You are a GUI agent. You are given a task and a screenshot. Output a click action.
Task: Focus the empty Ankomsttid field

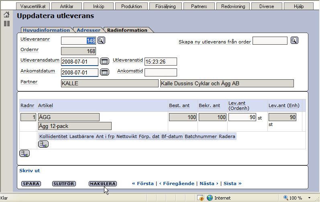click(161, 72)
